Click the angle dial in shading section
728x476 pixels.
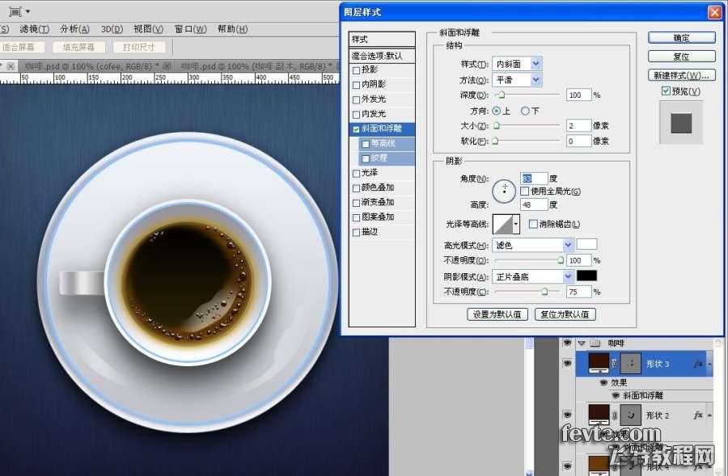click(x=505, y=190)
